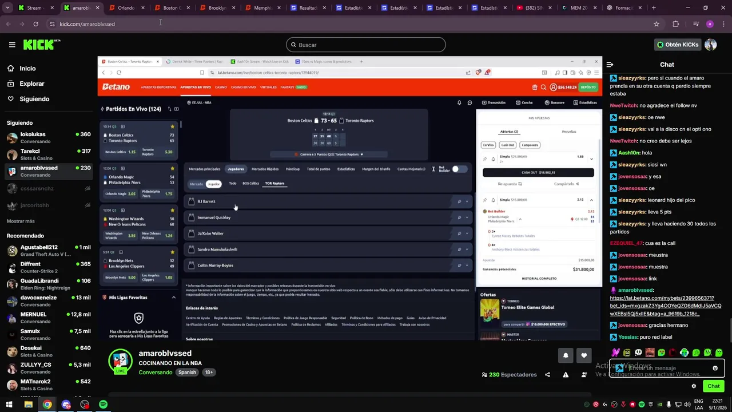Open user avatar menu top right
Image resolution: width=732 pixels, height=412 pixels.
click(710, 45)
